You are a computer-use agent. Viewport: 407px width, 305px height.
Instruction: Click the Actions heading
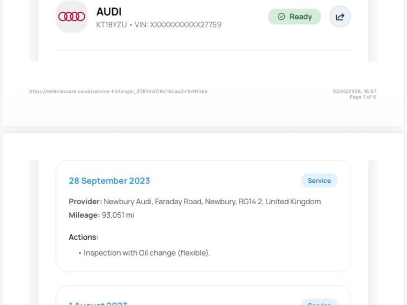tap(84, 237)
